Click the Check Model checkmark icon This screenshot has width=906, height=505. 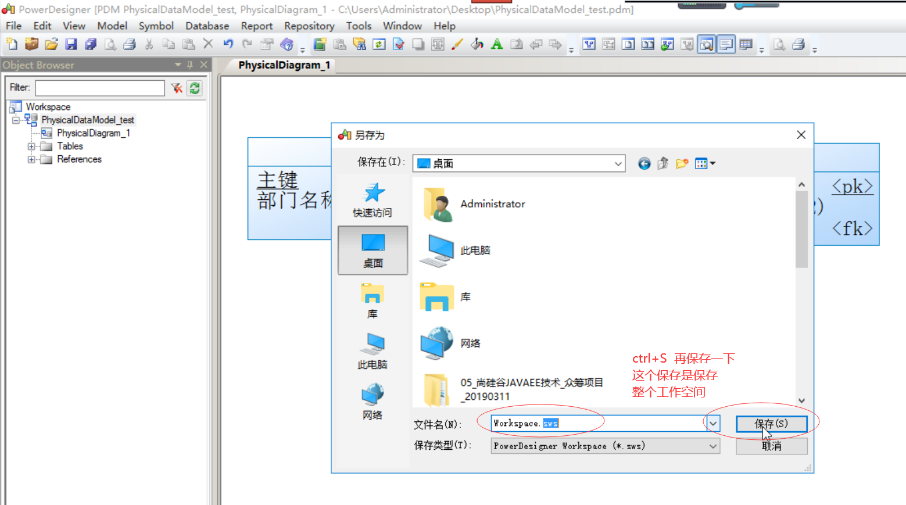(x=399, y=44)
